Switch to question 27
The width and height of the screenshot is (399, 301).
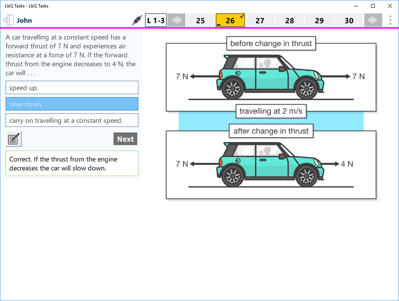260,20
